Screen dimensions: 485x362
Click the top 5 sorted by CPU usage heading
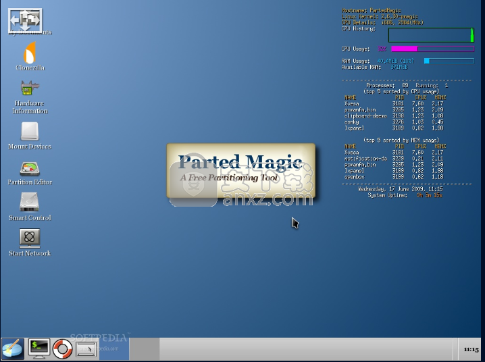tap(401, 91)
